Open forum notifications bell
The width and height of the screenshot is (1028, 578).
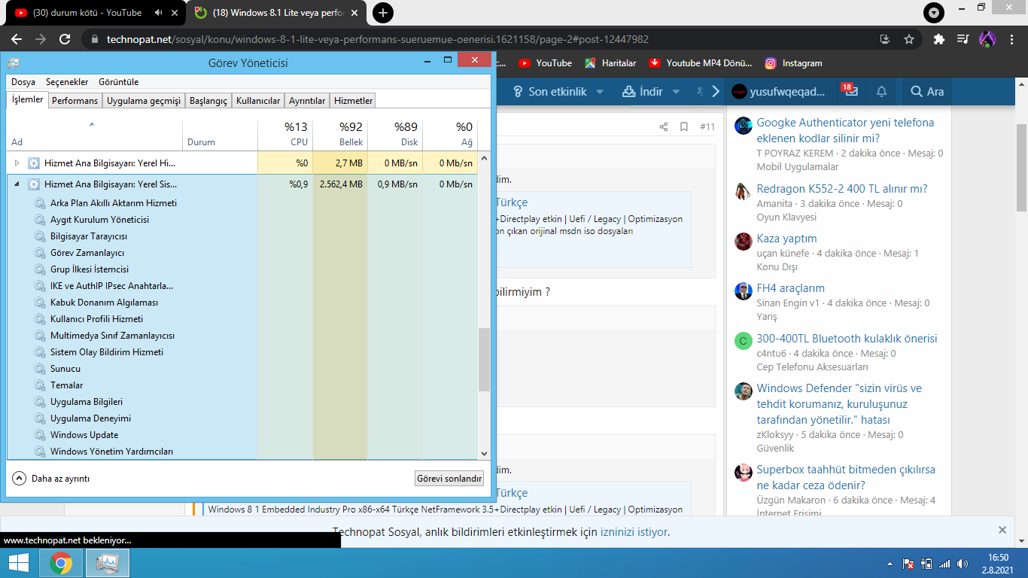881,92
